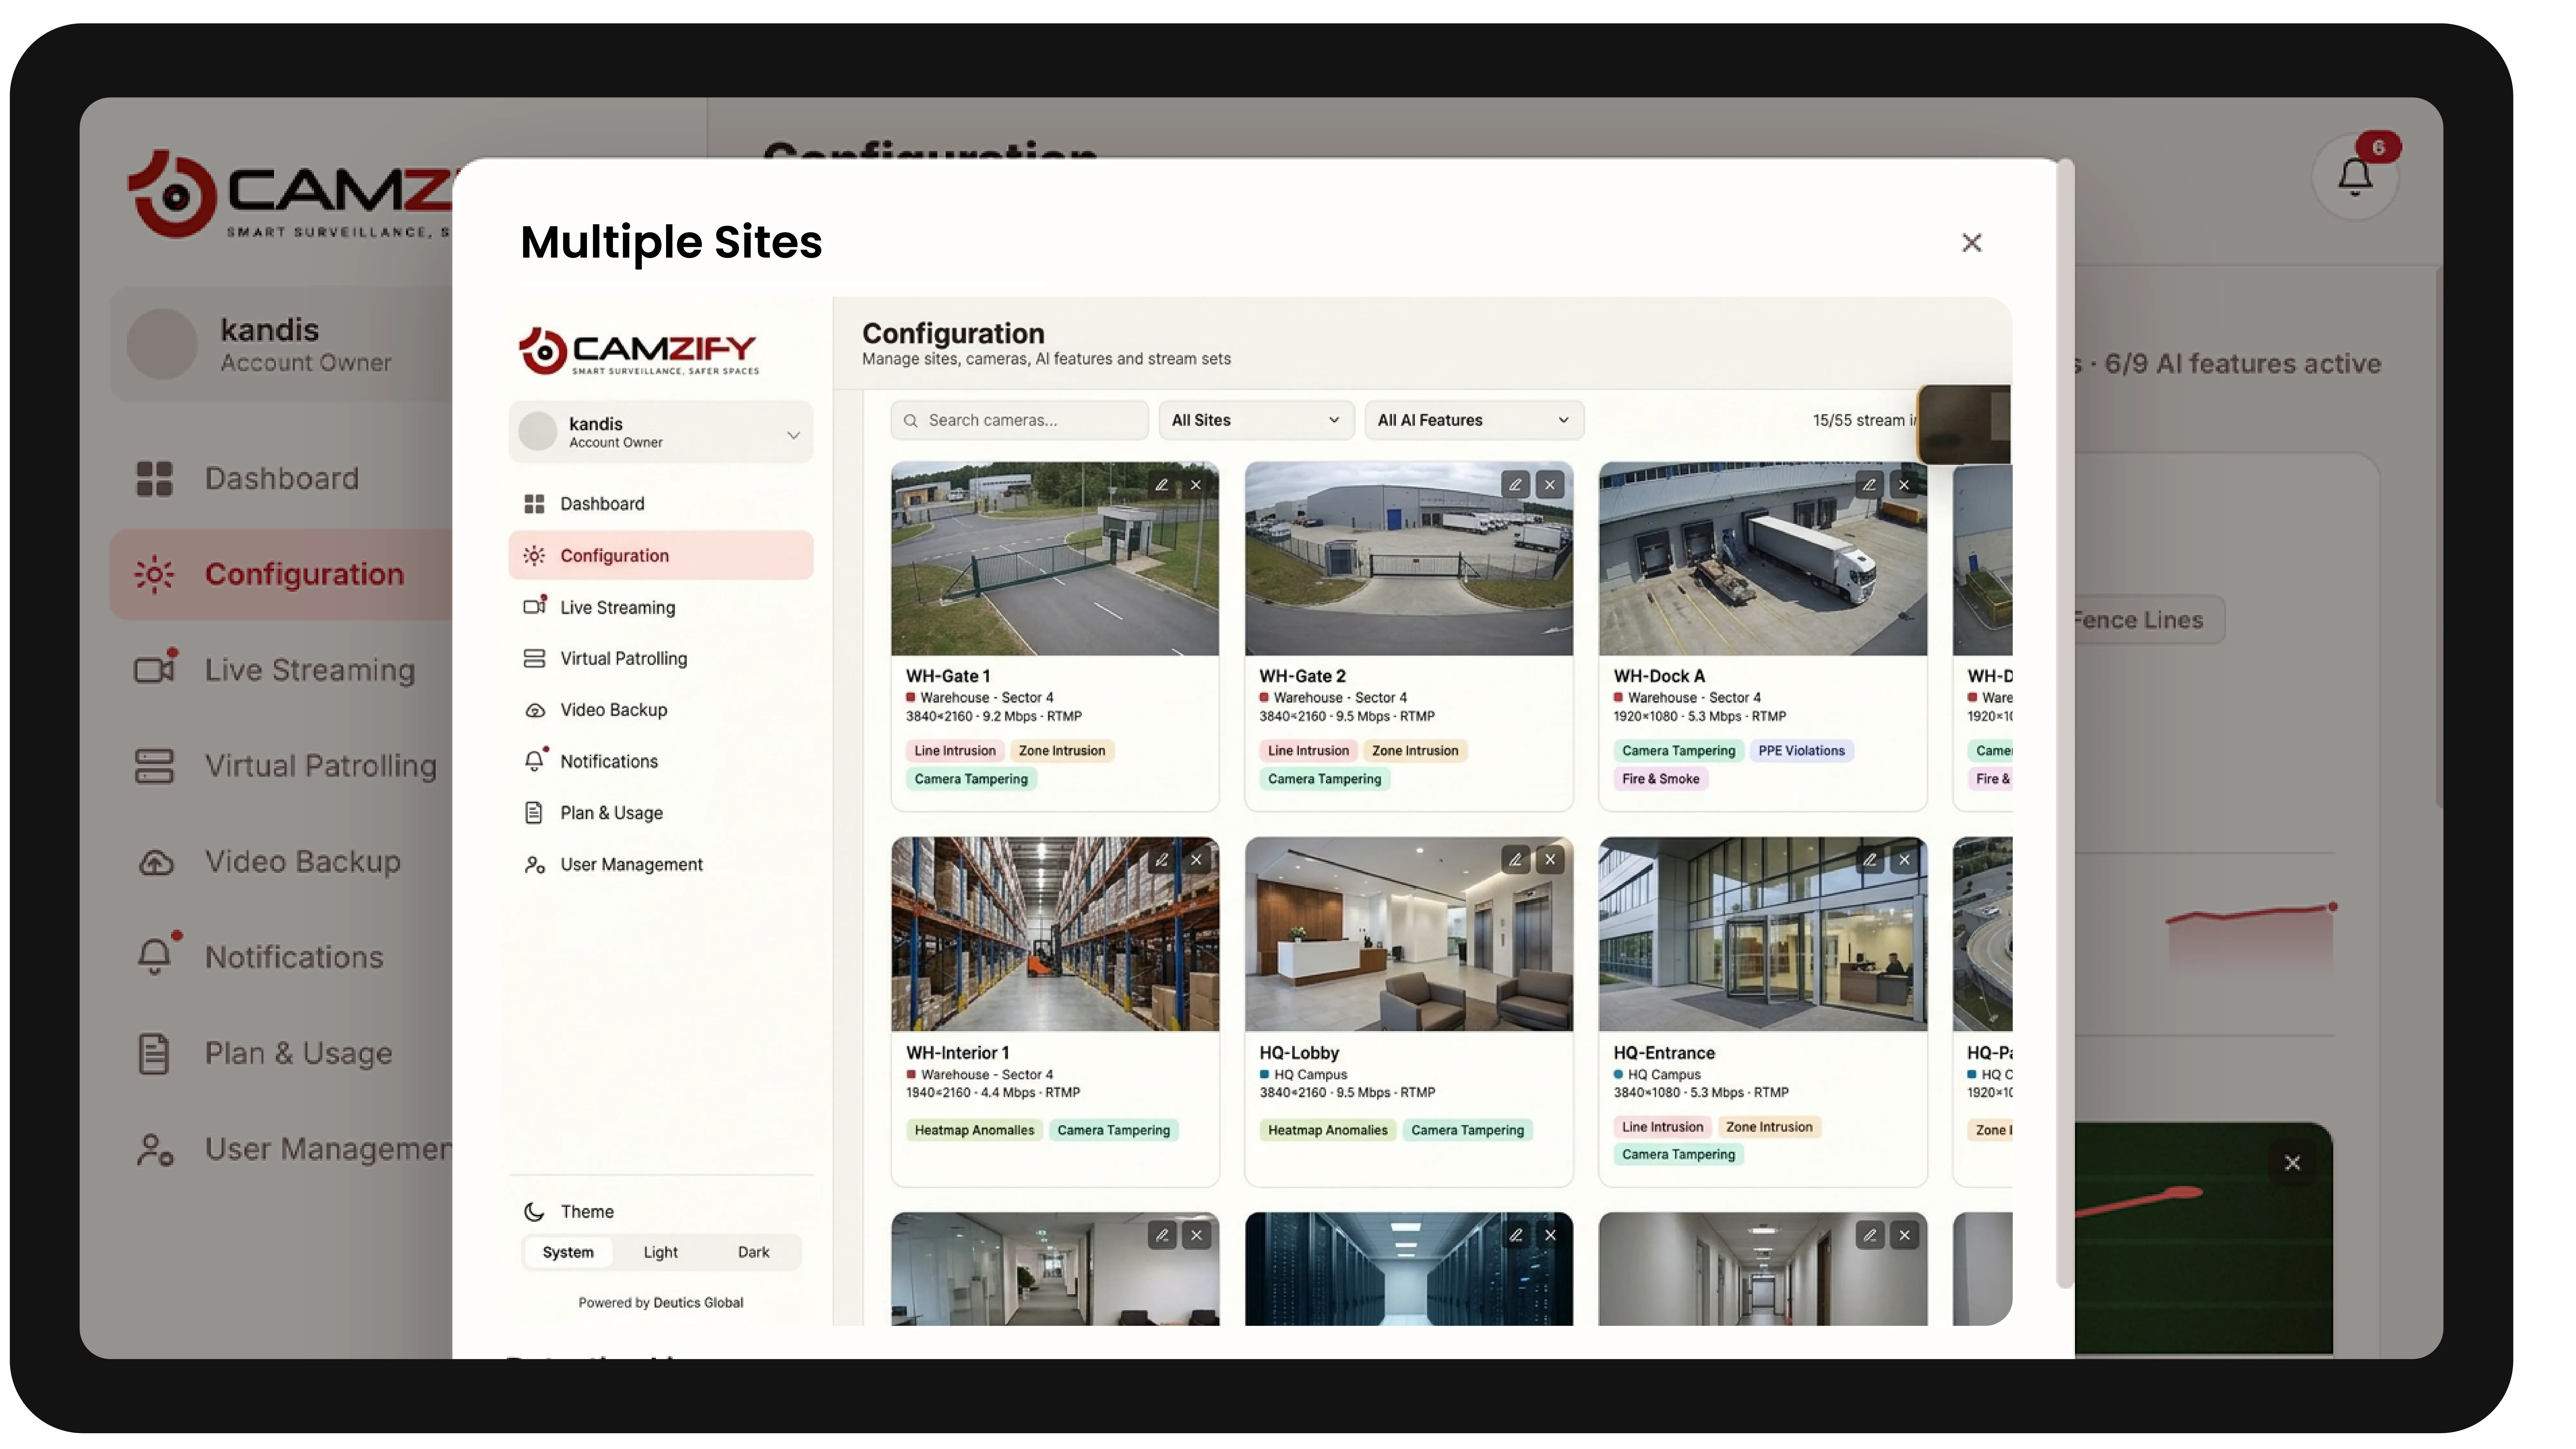Edit the WH-Gate 2 camera
This screenshot has height=1449, width=2576.
[1515, 485]
